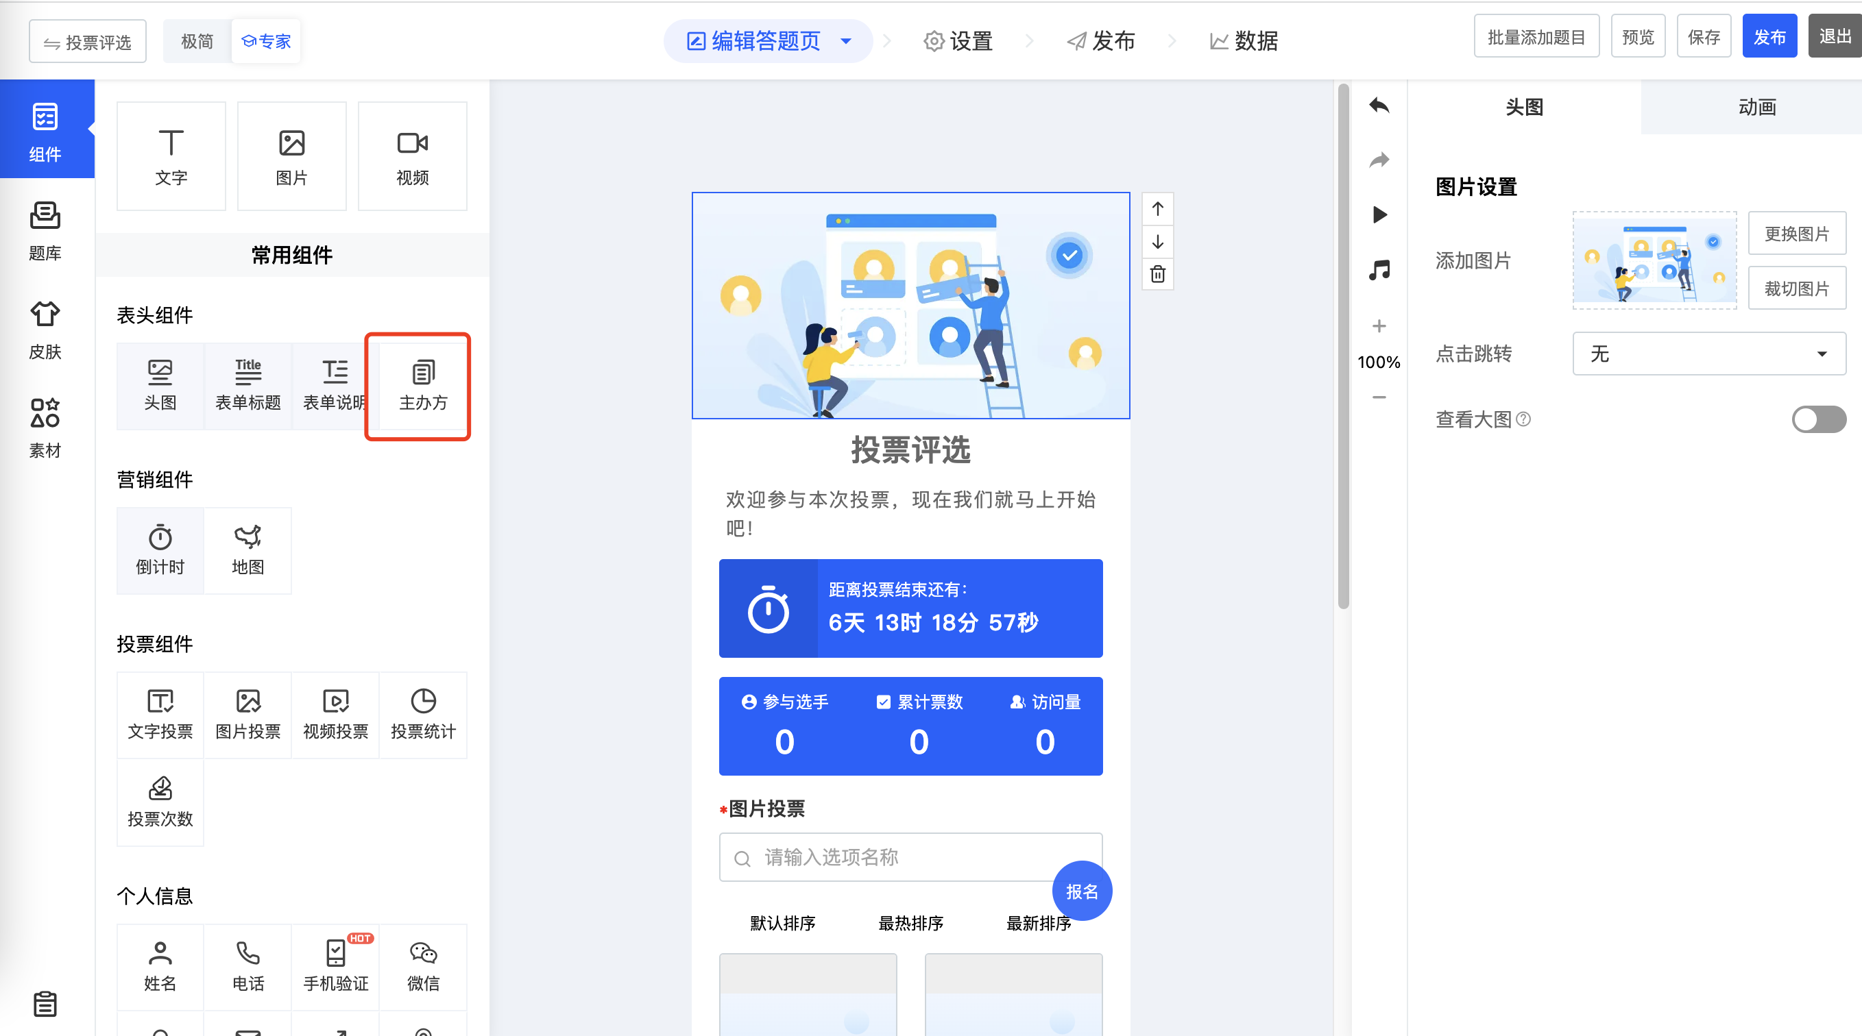Image resolution: width=1862 pixels, height=1036 pixels.
Task: Click 批量添加题目 button
Action: click(1536, 36)
